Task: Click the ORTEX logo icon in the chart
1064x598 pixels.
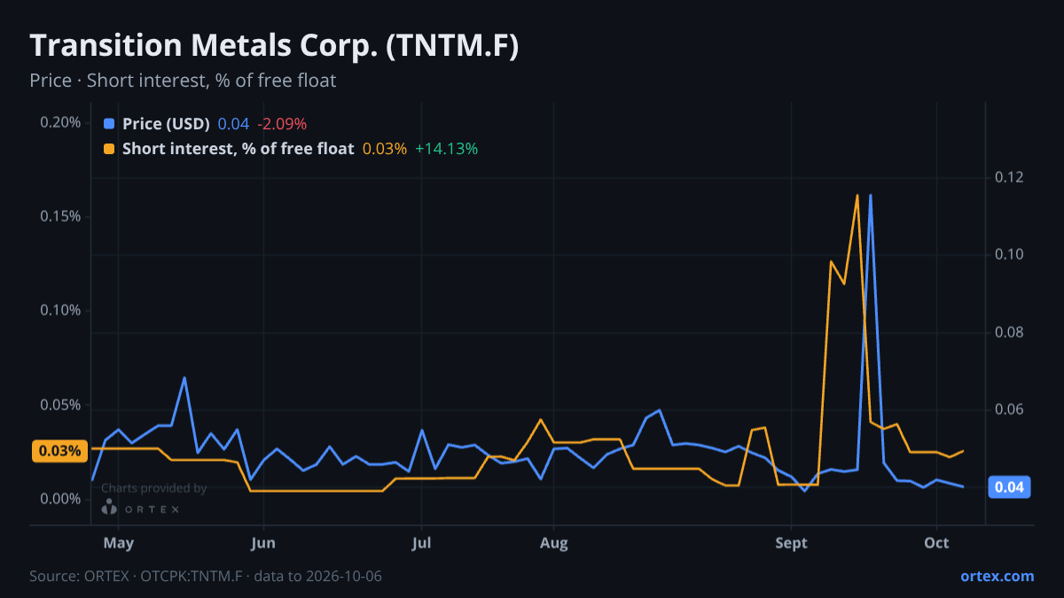Action: pos(109,507)
